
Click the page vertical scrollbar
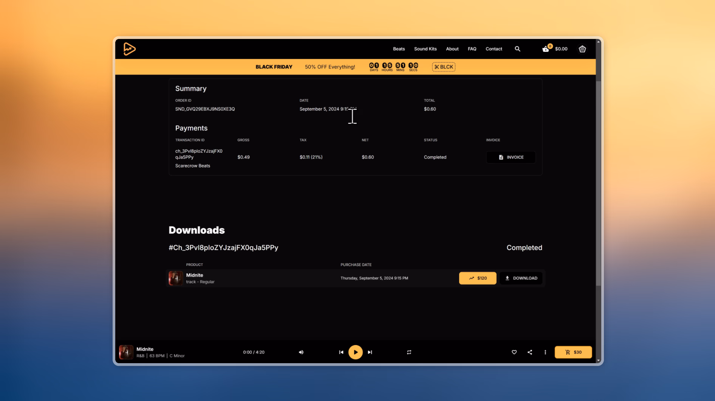pyautogui.click(x=598, y=183)
